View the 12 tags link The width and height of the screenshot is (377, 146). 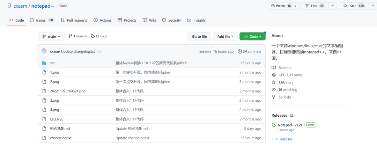pos(99,36)
